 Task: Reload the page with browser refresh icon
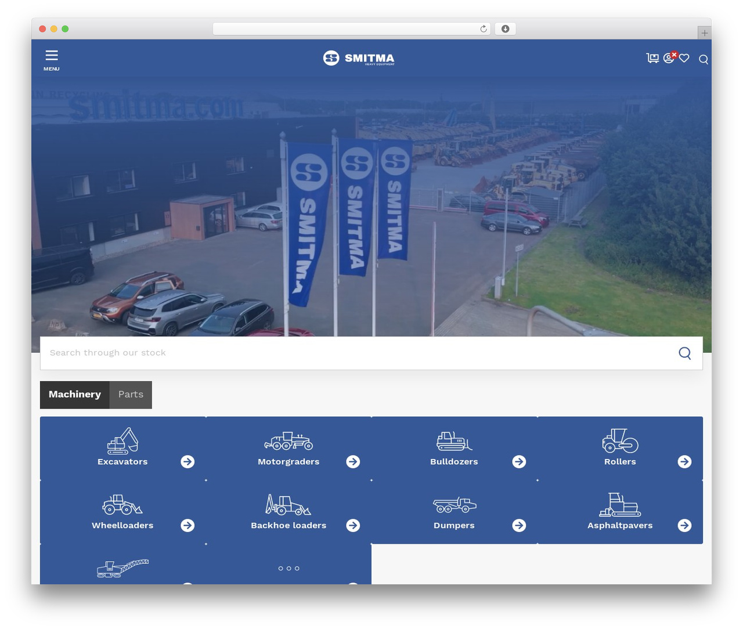coord(483,29)
